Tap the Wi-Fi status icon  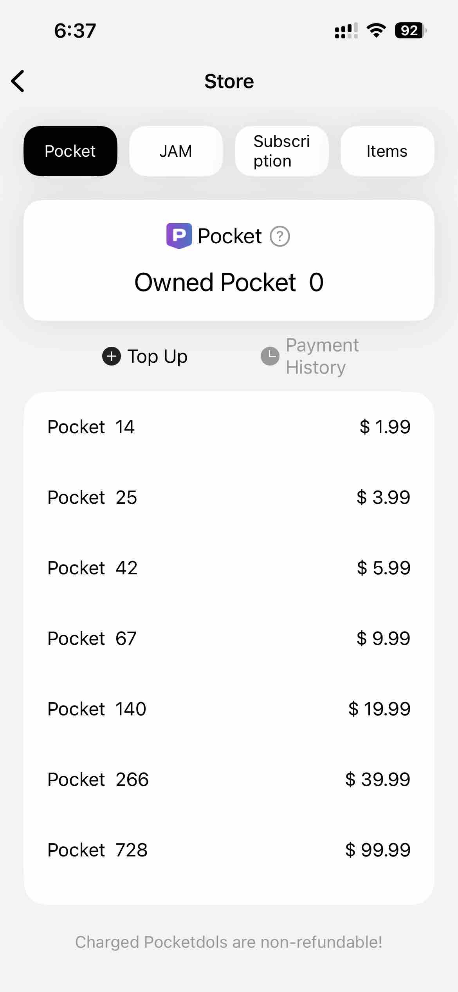[x=376, y=31]
